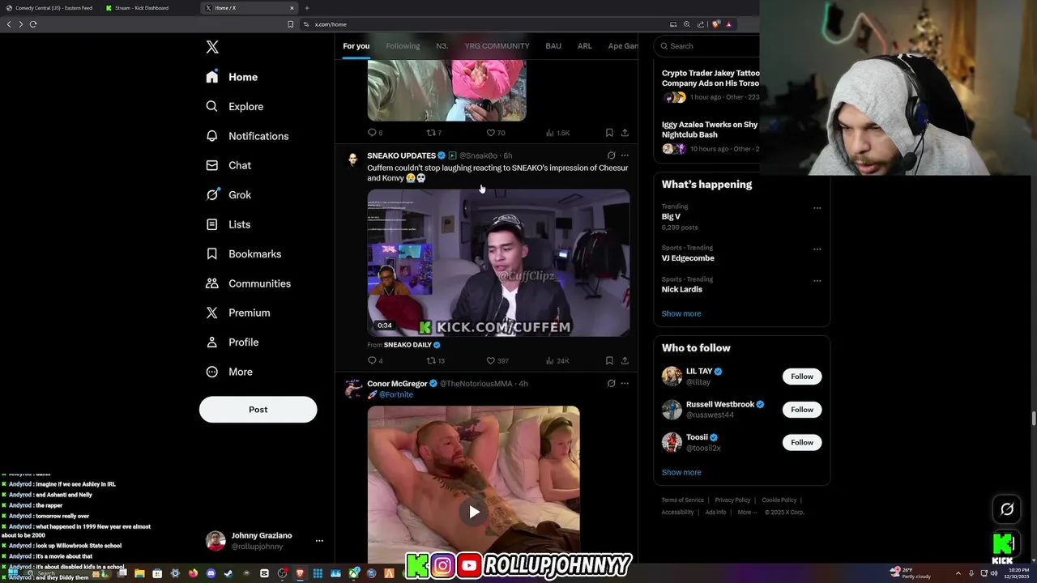Click the Brave Shields icon in address bar
The width and height of the screenshot is (1037, 583).
[x=715, y=24]
